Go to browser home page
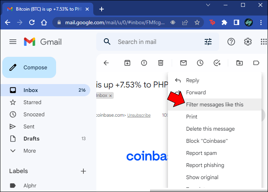This screenshot has width=268, height=192. coord(44,22)
